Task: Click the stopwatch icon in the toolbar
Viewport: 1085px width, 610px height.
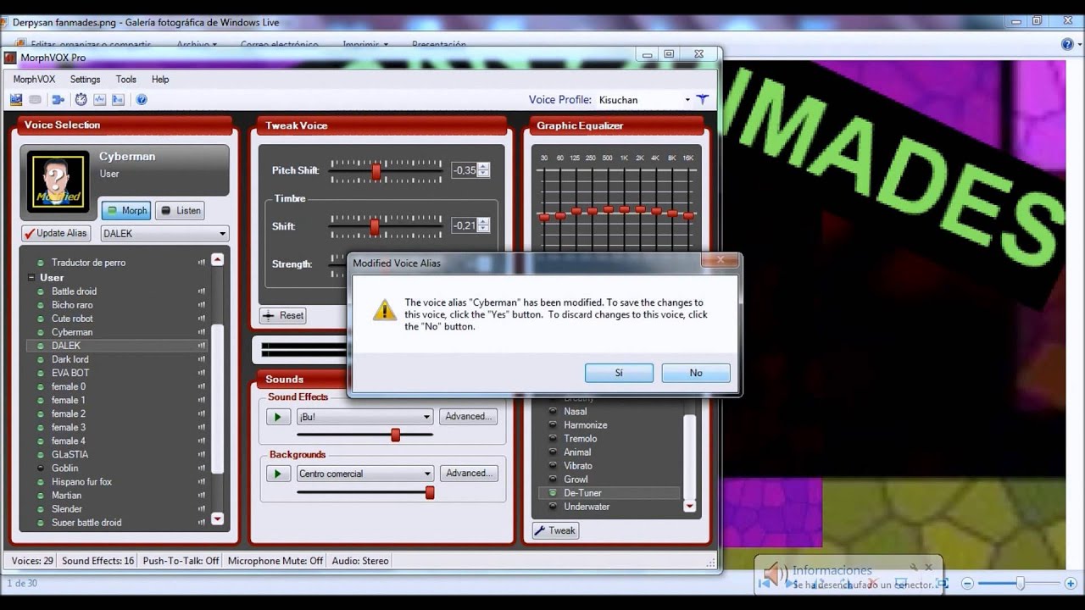Action: click(x=81, y=100)
